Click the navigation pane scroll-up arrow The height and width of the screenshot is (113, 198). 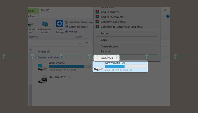[x=30, y=50]
